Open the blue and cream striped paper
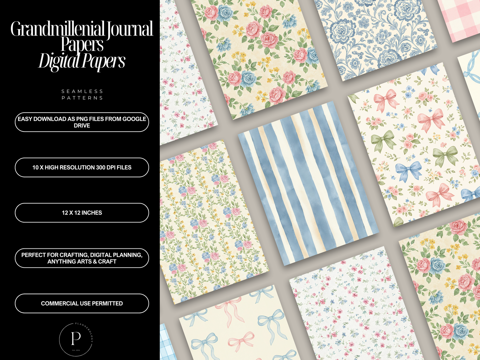480x360 pixels. 309,183
